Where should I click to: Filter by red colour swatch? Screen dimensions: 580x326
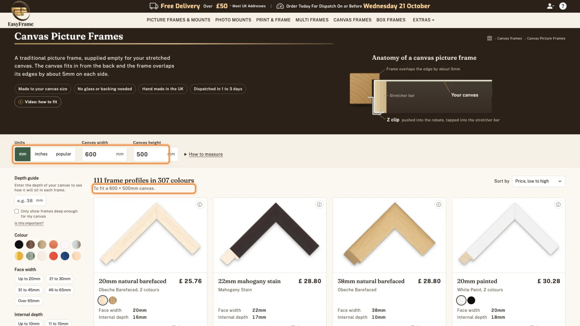click(x=53, y=256)
